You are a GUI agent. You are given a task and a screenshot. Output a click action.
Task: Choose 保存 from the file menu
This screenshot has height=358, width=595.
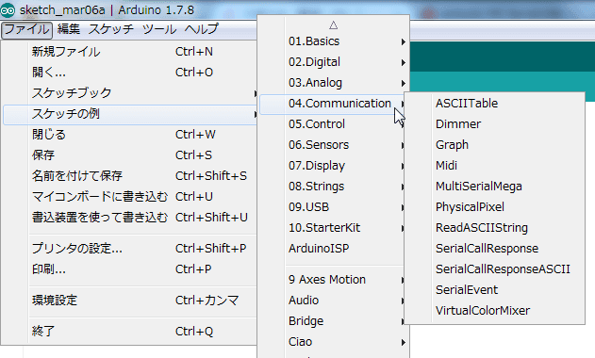(130, 155)
